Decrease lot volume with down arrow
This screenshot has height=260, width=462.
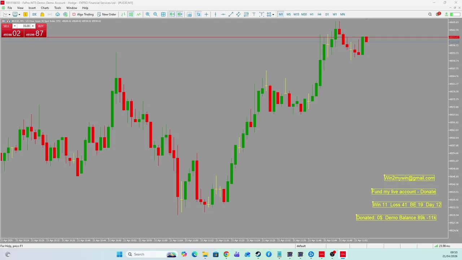[x=14, y=26]
